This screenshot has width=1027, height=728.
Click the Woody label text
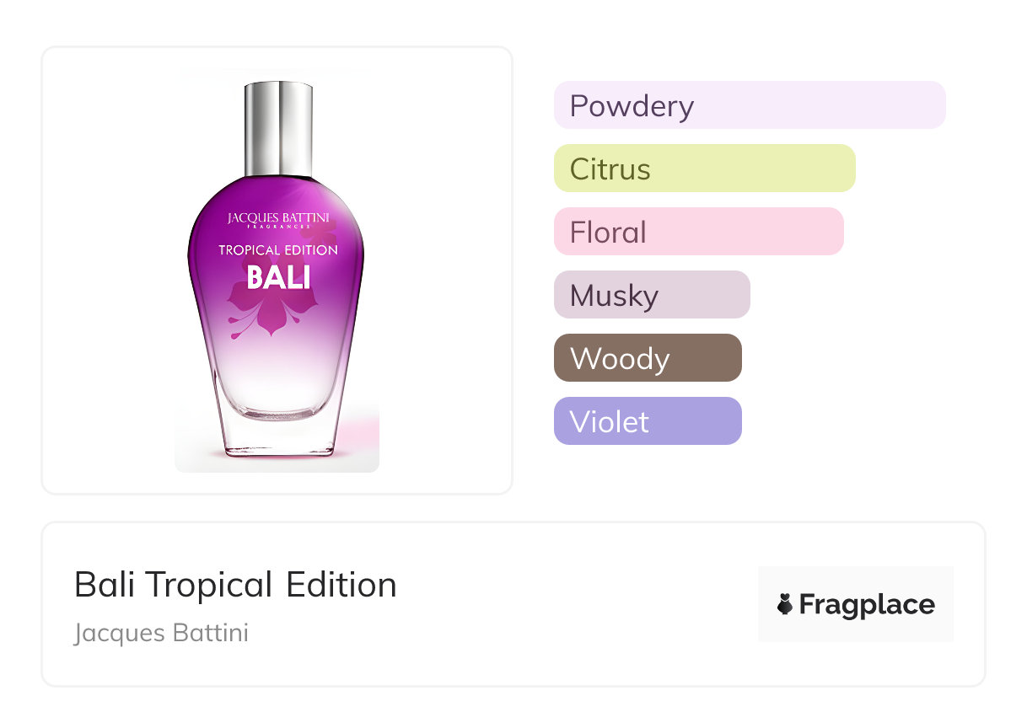[x=620, y=359]
